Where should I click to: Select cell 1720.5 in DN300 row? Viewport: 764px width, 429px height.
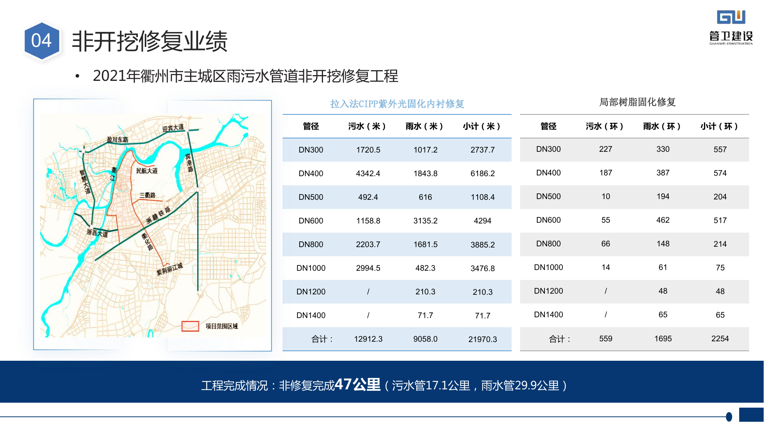click(x=368, y=150)
